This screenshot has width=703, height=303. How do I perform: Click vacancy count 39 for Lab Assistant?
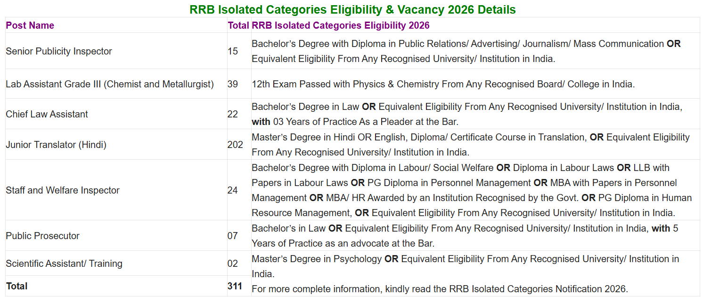233,84
